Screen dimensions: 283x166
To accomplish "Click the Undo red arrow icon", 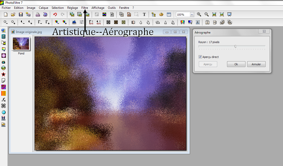I will tap(55, 15).
